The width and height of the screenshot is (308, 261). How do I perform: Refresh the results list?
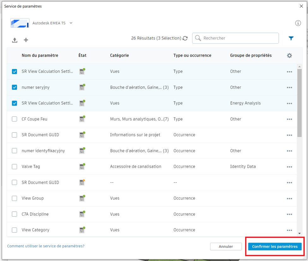tap(185, 38)
